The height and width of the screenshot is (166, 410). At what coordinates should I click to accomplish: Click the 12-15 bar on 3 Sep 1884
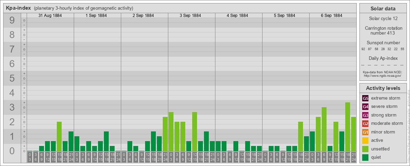pyautogui.click(x=195, y=131)
